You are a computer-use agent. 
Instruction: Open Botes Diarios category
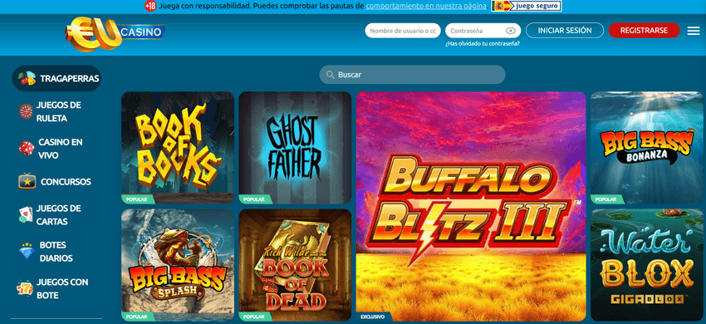click(x=56, y=252)
